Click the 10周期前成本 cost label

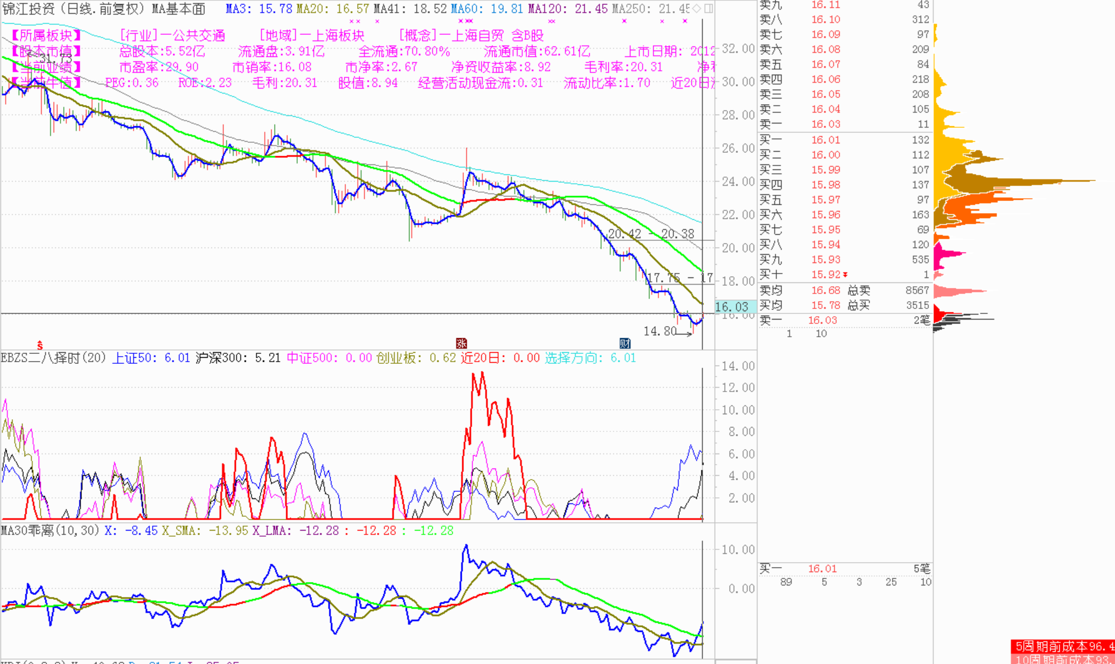click(1063, 659)
